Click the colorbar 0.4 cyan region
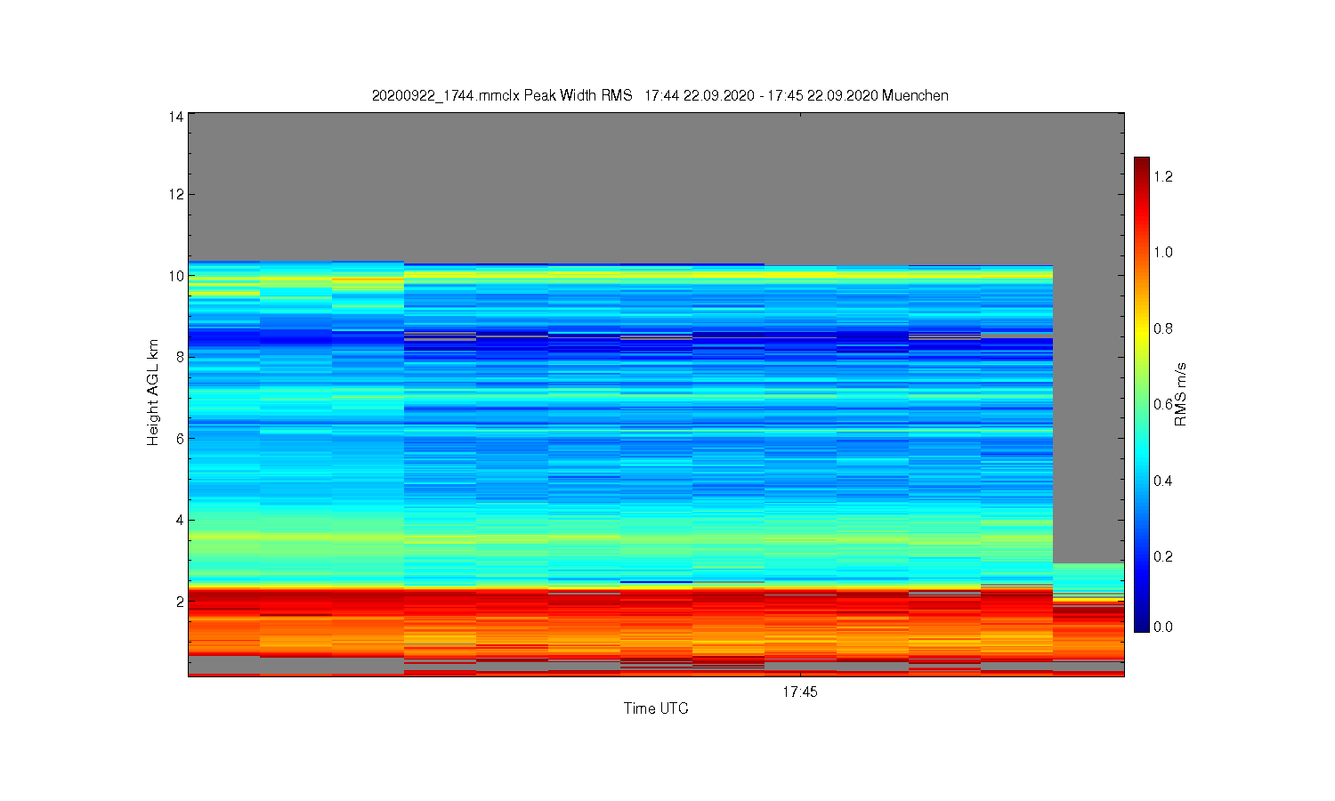The width and height of the screenshot is (1335, 801). 1142,481
